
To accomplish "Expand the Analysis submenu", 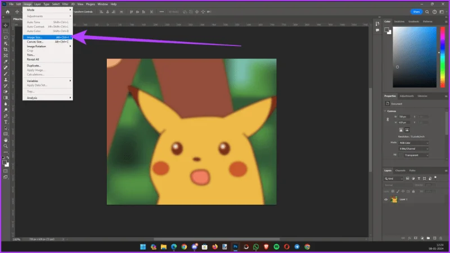I will pos(48,98).
